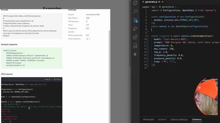The height and width of the screenshot is (123, 220).
Task: Click the Max tokens value 150
Action: [x=88, y=18]
